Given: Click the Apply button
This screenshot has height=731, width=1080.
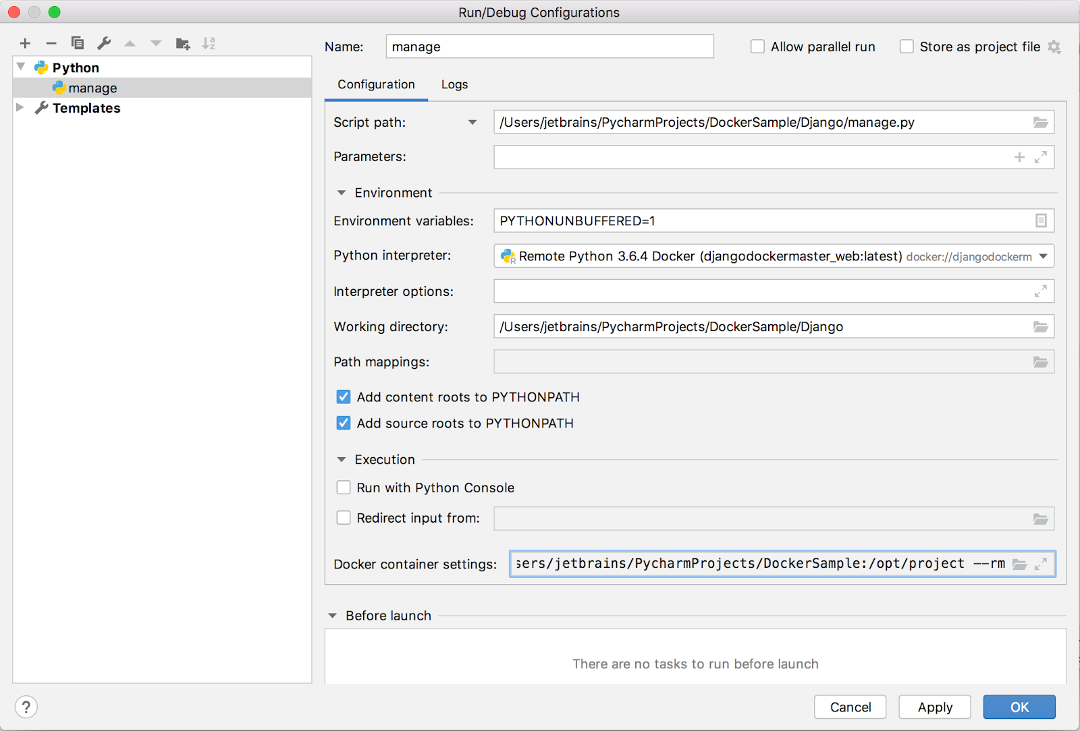Looking at the screenshot, I should tap(935, 707).
